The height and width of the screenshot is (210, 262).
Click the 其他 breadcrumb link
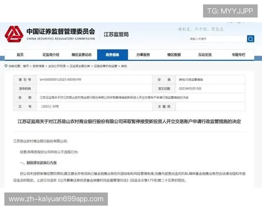tap(124, 66)
